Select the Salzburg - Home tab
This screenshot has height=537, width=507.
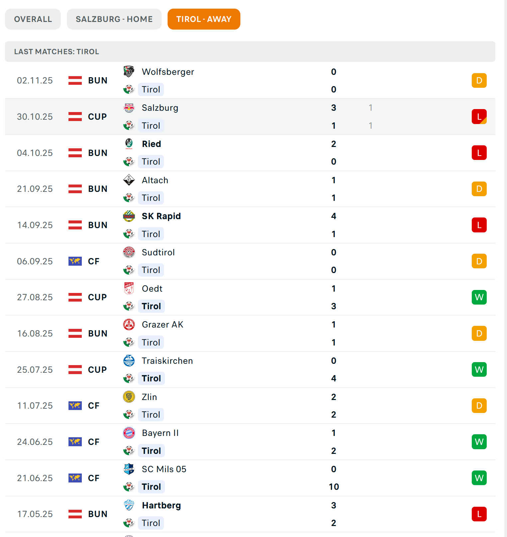(x=114, y=19)
